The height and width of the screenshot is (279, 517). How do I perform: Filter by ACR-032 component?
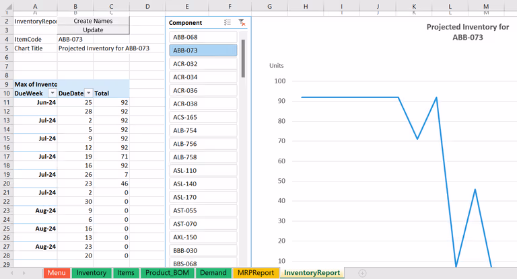[x=203, y=64]
